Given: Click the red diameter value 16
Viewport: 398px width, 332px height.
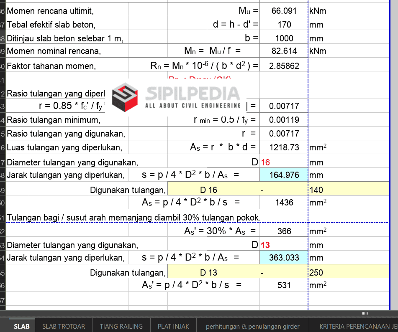Looking at the screenshot, I should click(266, 162).
